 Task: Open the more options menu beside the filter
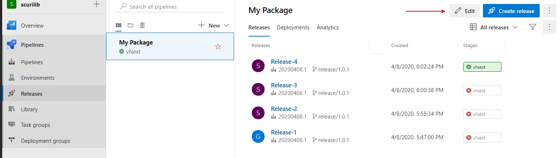[x=549, y=27]
